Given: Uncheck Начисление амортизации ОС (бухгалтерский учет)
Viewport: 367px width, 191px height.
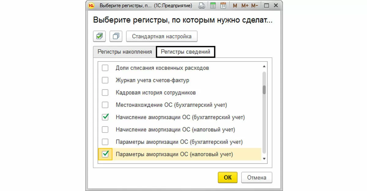Looking at the screenshot, I should click(105, 117).
